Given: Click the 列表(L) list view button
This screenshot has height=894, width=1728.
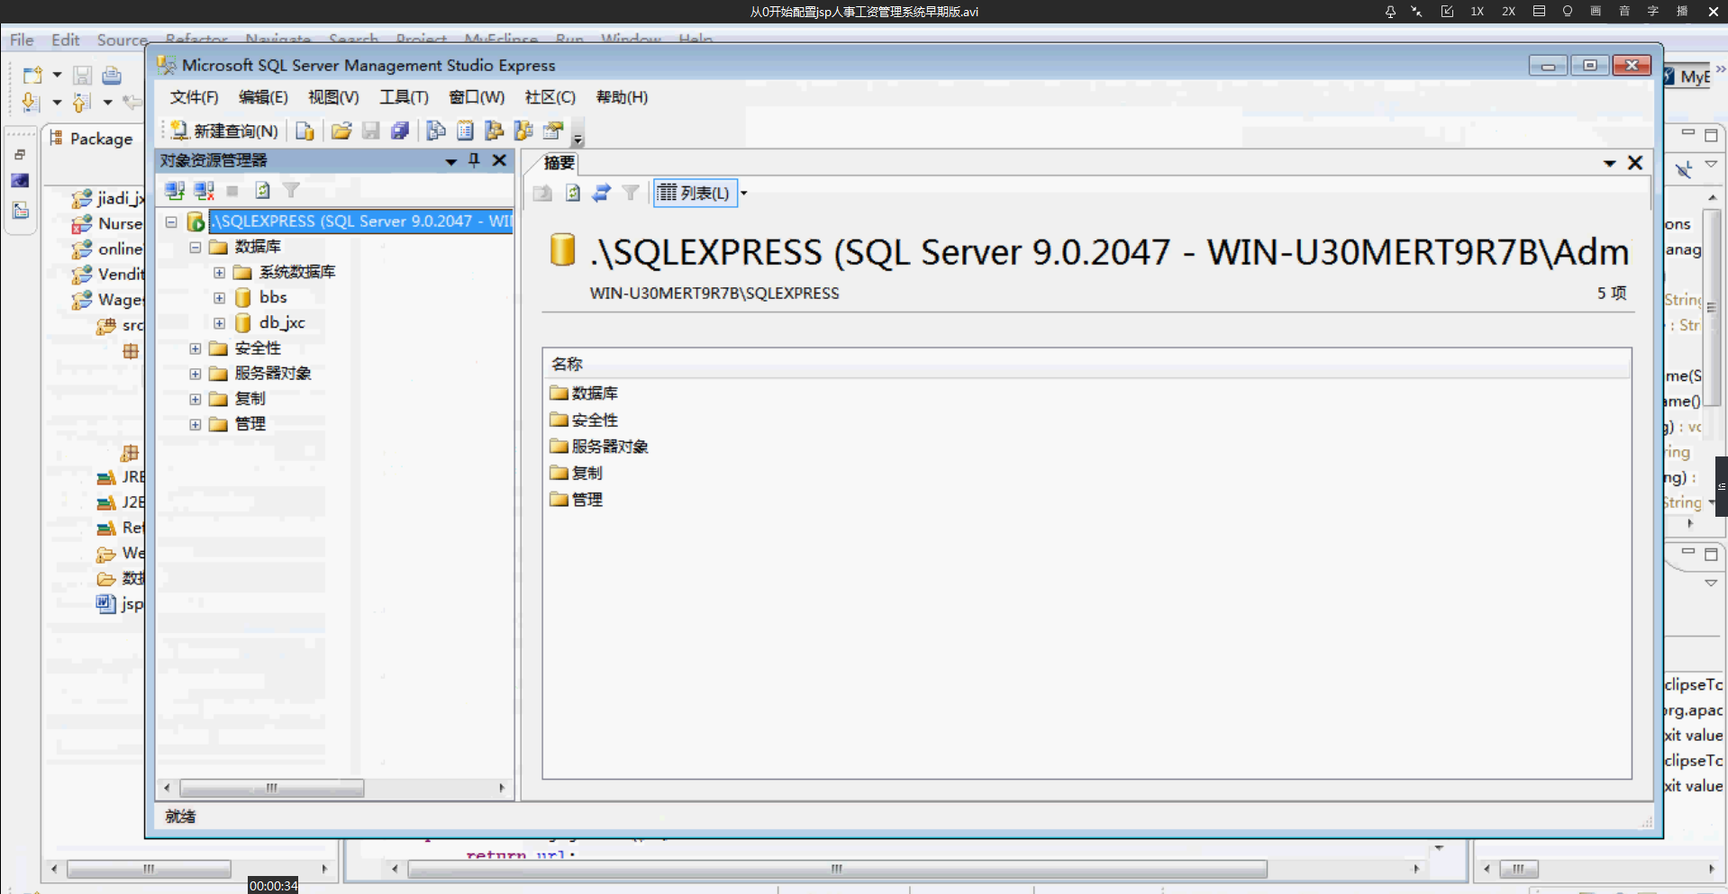Looking at the screenshot, I should [694, 193].
